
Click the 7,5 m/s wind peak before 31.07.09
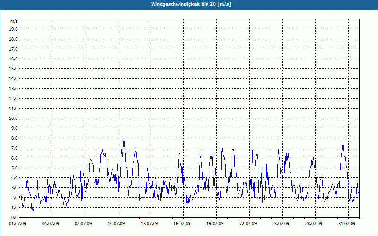point(343,143)
